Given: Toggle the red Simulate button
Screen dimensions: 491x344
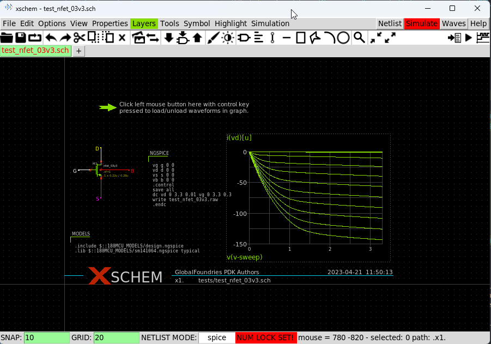Looking at the screenshot, I should point(420,23).
